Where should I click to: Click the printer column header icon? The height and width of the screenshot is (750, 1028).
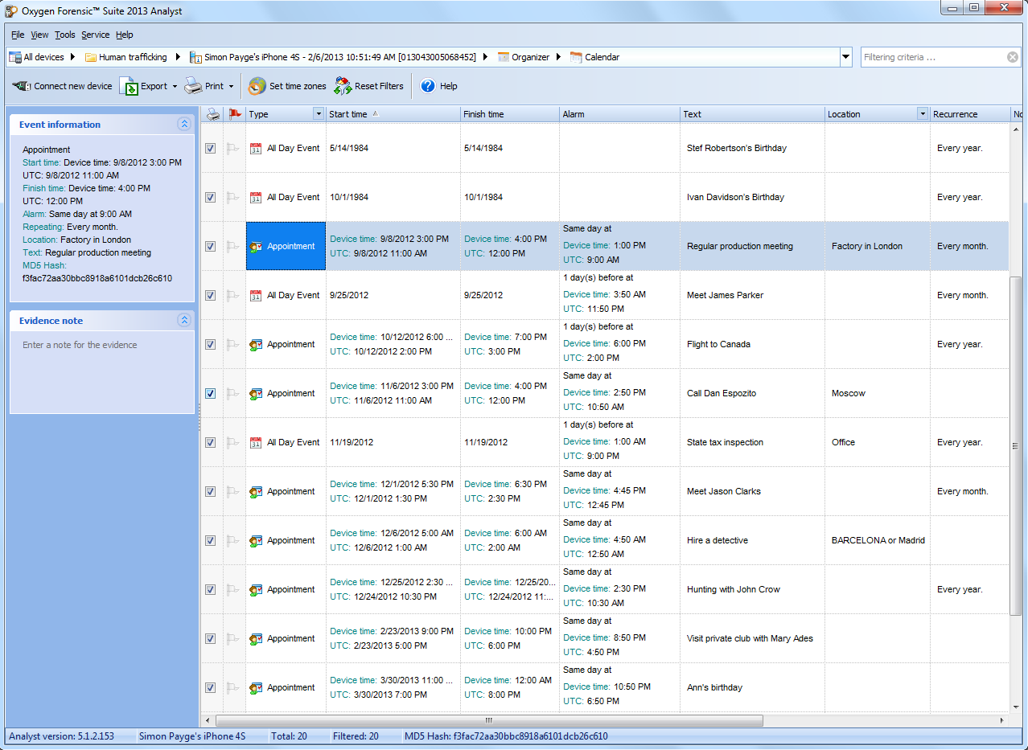click(x=212, y=114)
